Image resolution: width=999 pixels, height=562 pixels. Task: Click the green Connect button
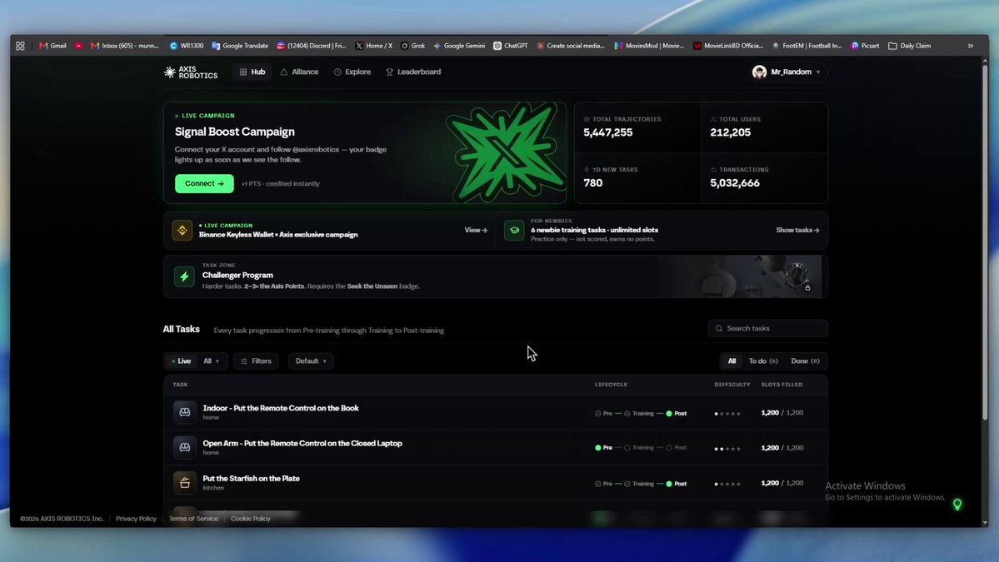pos(204,183)
